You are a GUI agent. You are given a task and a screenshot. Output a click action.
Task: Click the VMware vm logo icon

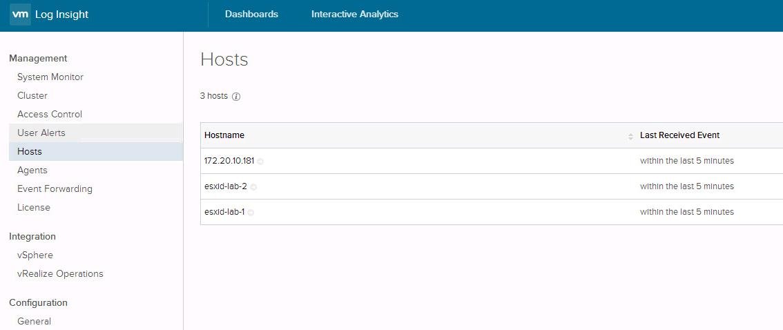[20, 14]
